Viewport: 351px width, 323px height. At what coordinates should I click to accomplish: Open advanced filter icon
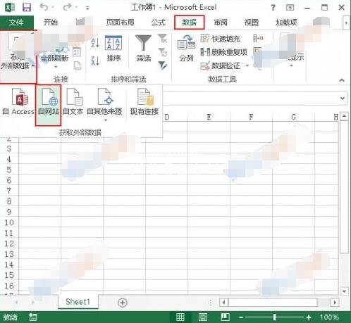163,65
